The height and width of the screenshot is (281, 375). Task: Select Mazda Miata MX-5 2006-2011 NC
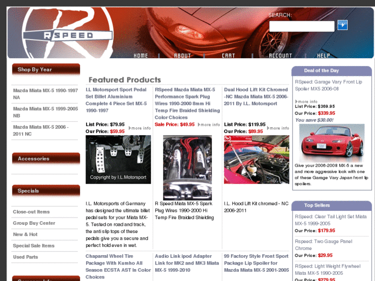41,130
